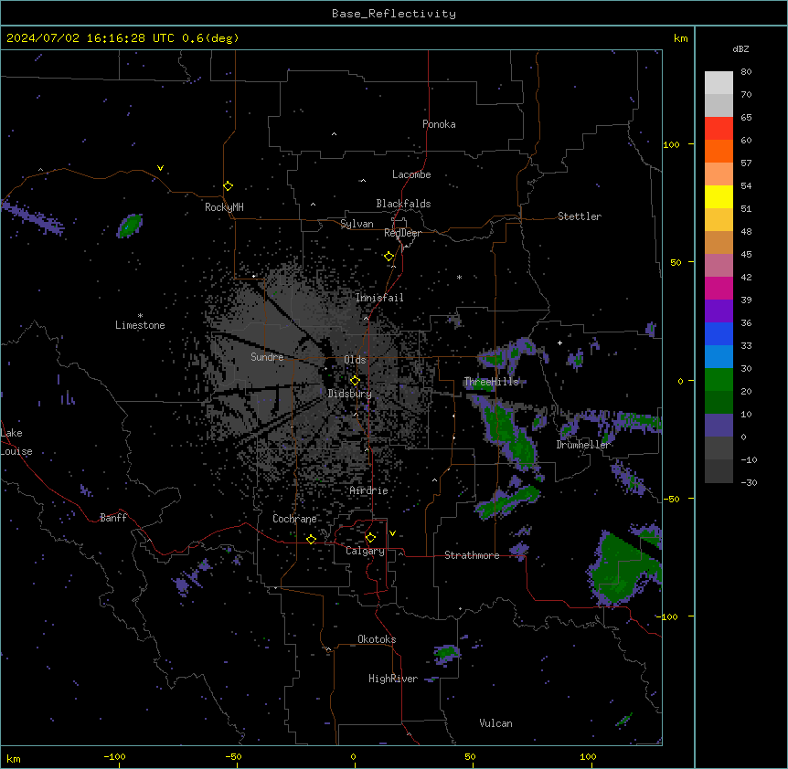Viewport: 788px width, 769px height.
Task: Click the yellow diamond marker above Calgary label
Action: [x=370, y=538]
